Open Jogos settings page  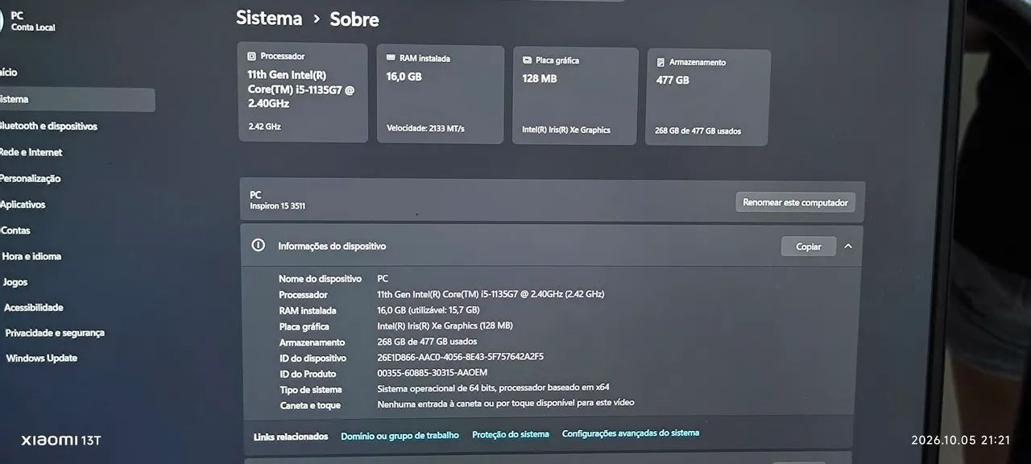pyautogui.click(x=15, y=282)
